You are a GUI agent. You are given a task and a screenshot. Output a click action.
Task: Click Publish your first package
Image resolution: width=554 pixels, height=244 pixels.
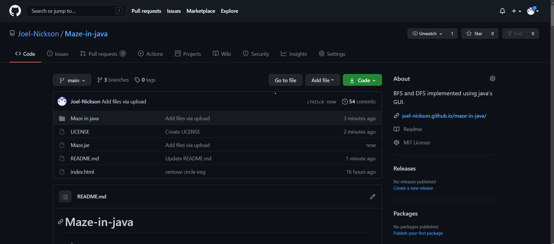(x=418, y=233)
